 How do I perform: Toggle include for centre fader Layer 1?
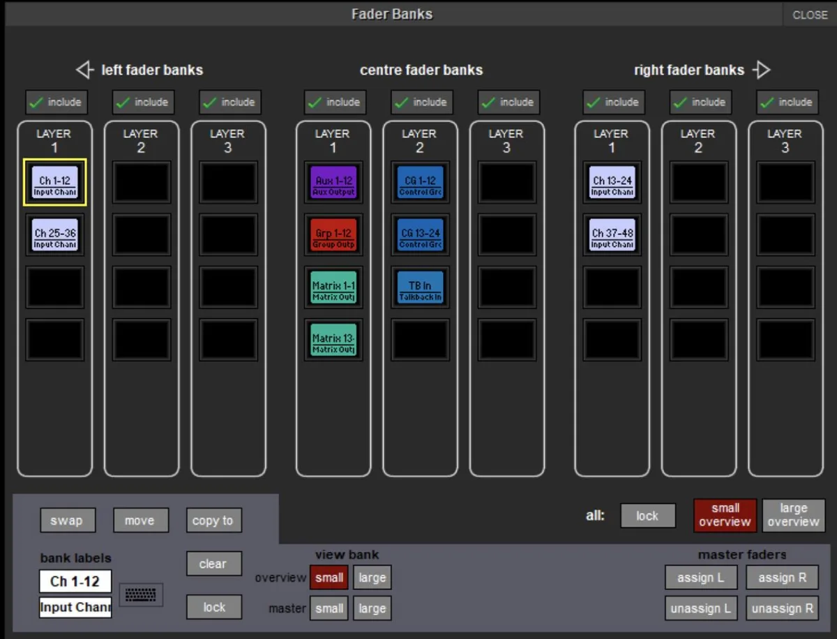pyautogui.click(x=335, y=102)
